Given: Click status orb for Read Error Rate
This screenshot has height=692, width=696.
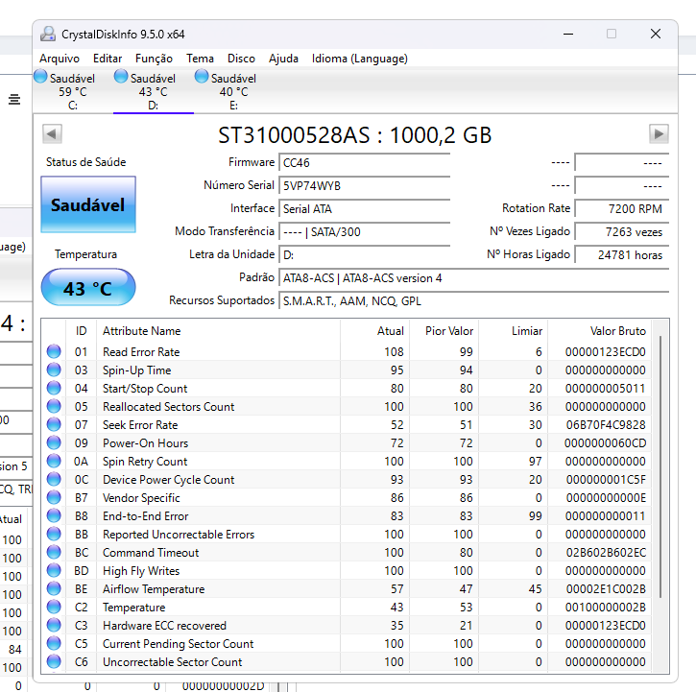Looking at the screenshot, I should click(54, 351).
